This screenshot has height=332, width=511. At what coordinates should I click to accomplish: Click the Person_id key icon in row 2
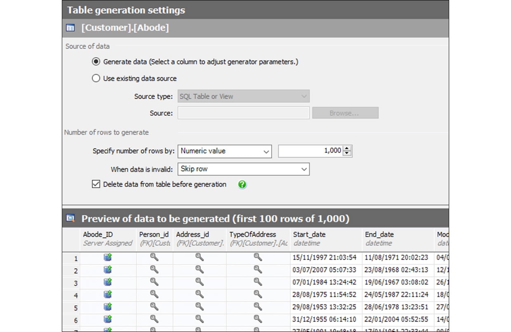(155, 270)
